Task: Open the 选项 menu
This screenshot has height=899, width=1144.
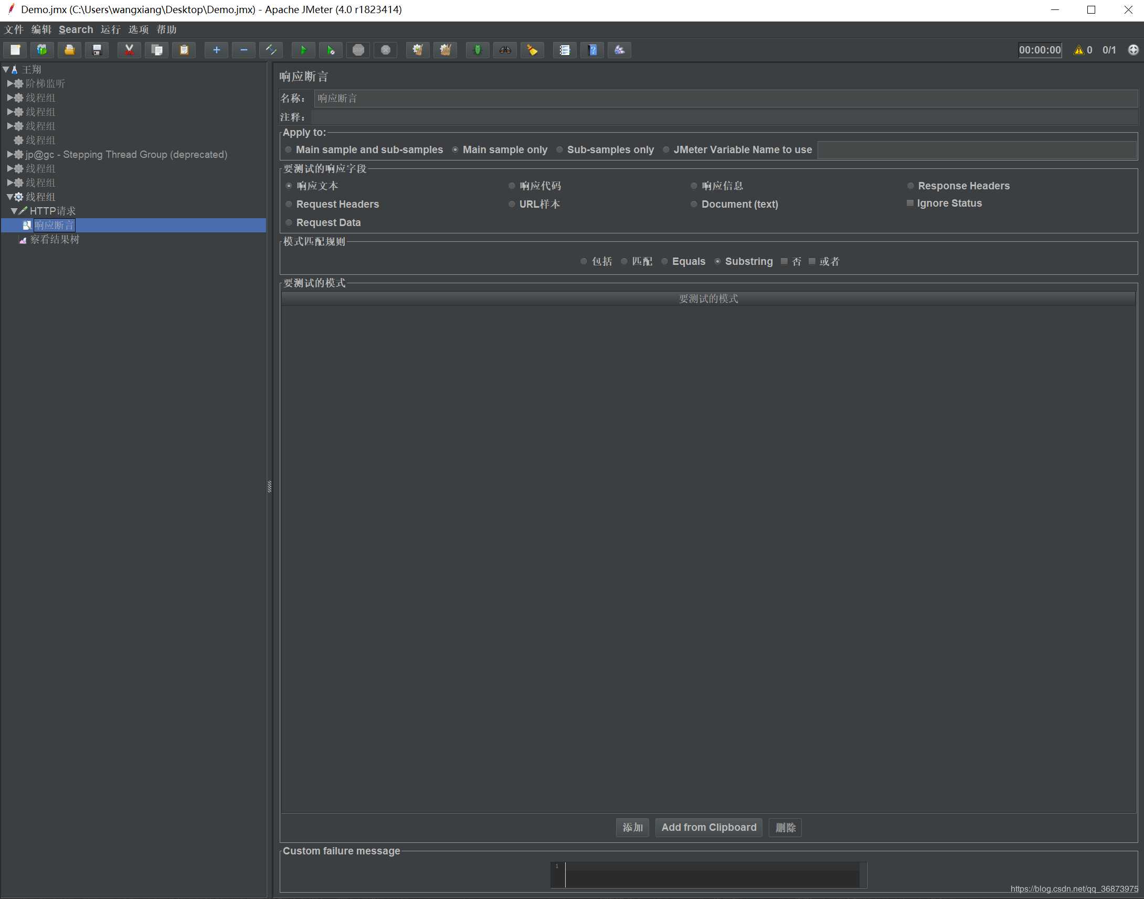Action: tap(139, 29)
